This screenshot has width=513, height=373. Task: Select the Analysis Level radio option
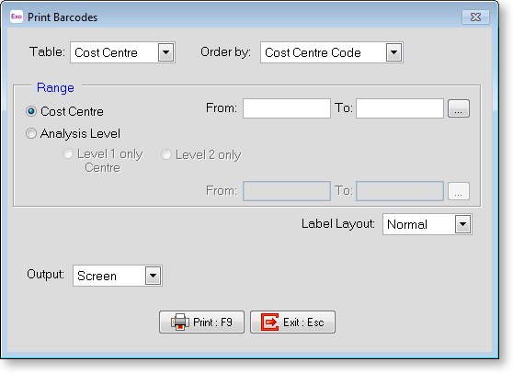coord(31,133)
